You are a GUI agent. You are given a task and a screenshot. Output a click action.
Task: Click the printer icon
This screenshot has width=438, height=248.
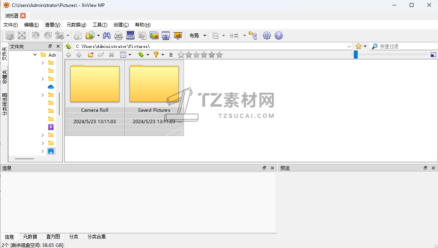click(119, 36)
